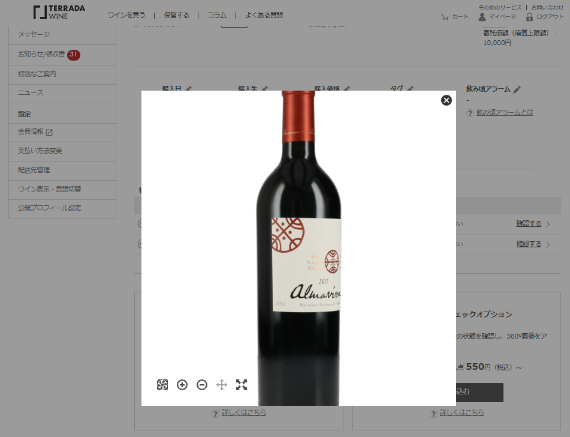Open 特別なご案内 in the sidebar
Image resolution: width=570 pixels, height=437 pixels.
(62, 74)
